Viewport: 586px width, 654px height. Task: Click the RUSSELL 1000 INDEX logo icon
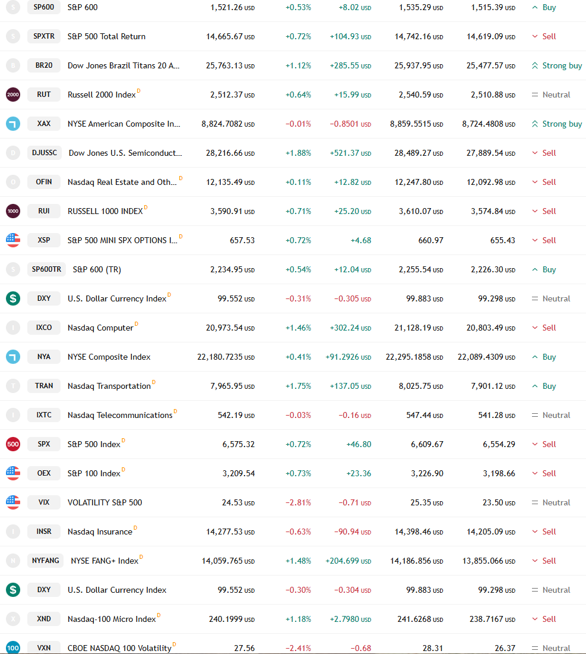(13, 211)
